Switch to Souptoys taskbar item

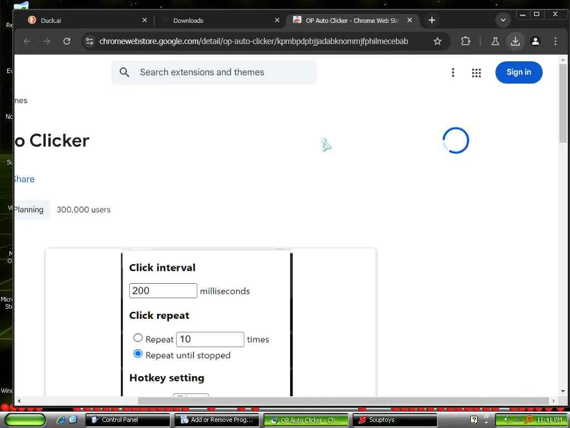[395, 420]
